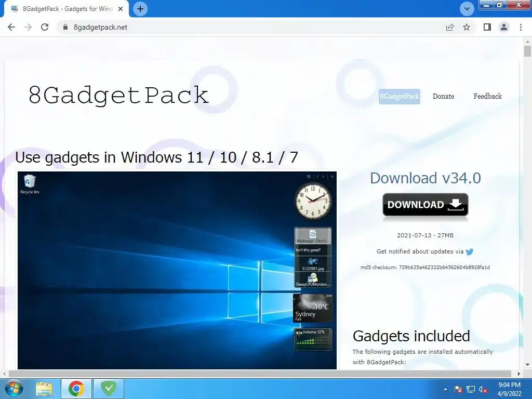The height and width of the screenshot is (399, 532).
Task: Open the Donate page
Action: click(x=444, y=96)
